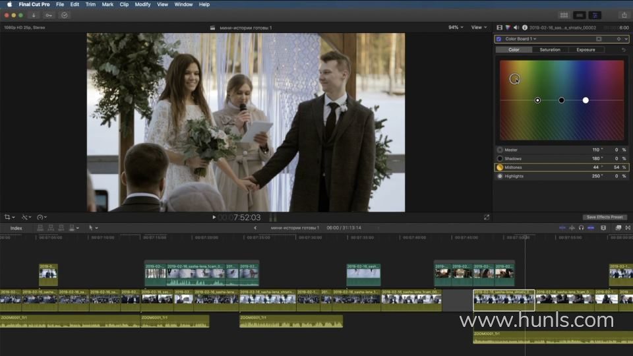This screenshot has width=633, height=356.
Task: Switch to the Exposure tab
Action: (586, 49)
